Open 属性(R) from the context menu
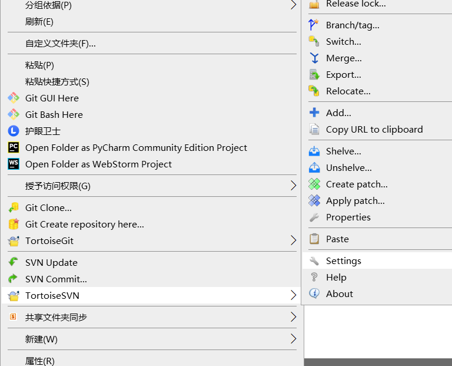The width and height of the screenshot is (452, 366). 152,361
